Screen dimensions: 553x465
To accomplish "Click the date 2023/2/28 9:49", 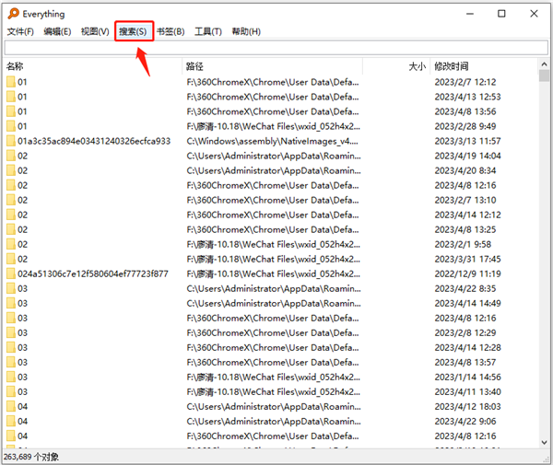I will tap(465, 126).
